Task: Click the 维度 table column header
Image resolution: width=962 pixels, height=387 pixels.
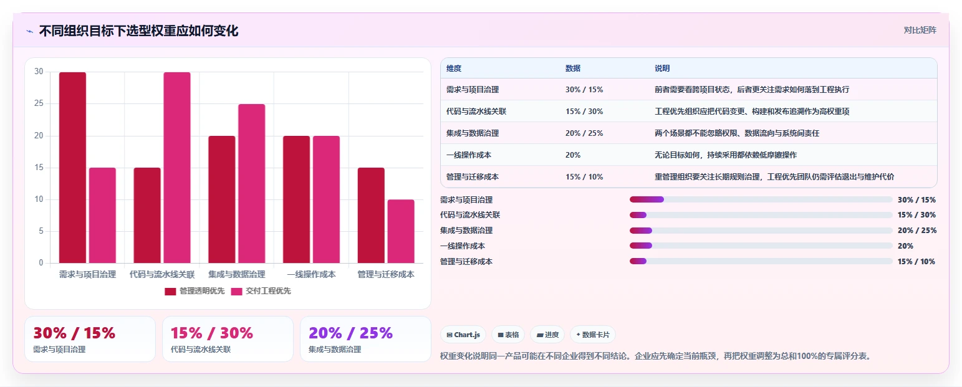Action: coord(454,68)
